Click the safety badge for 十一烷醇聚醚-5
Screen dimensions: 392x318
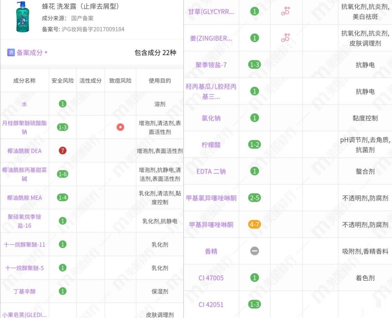click(63, 268)
